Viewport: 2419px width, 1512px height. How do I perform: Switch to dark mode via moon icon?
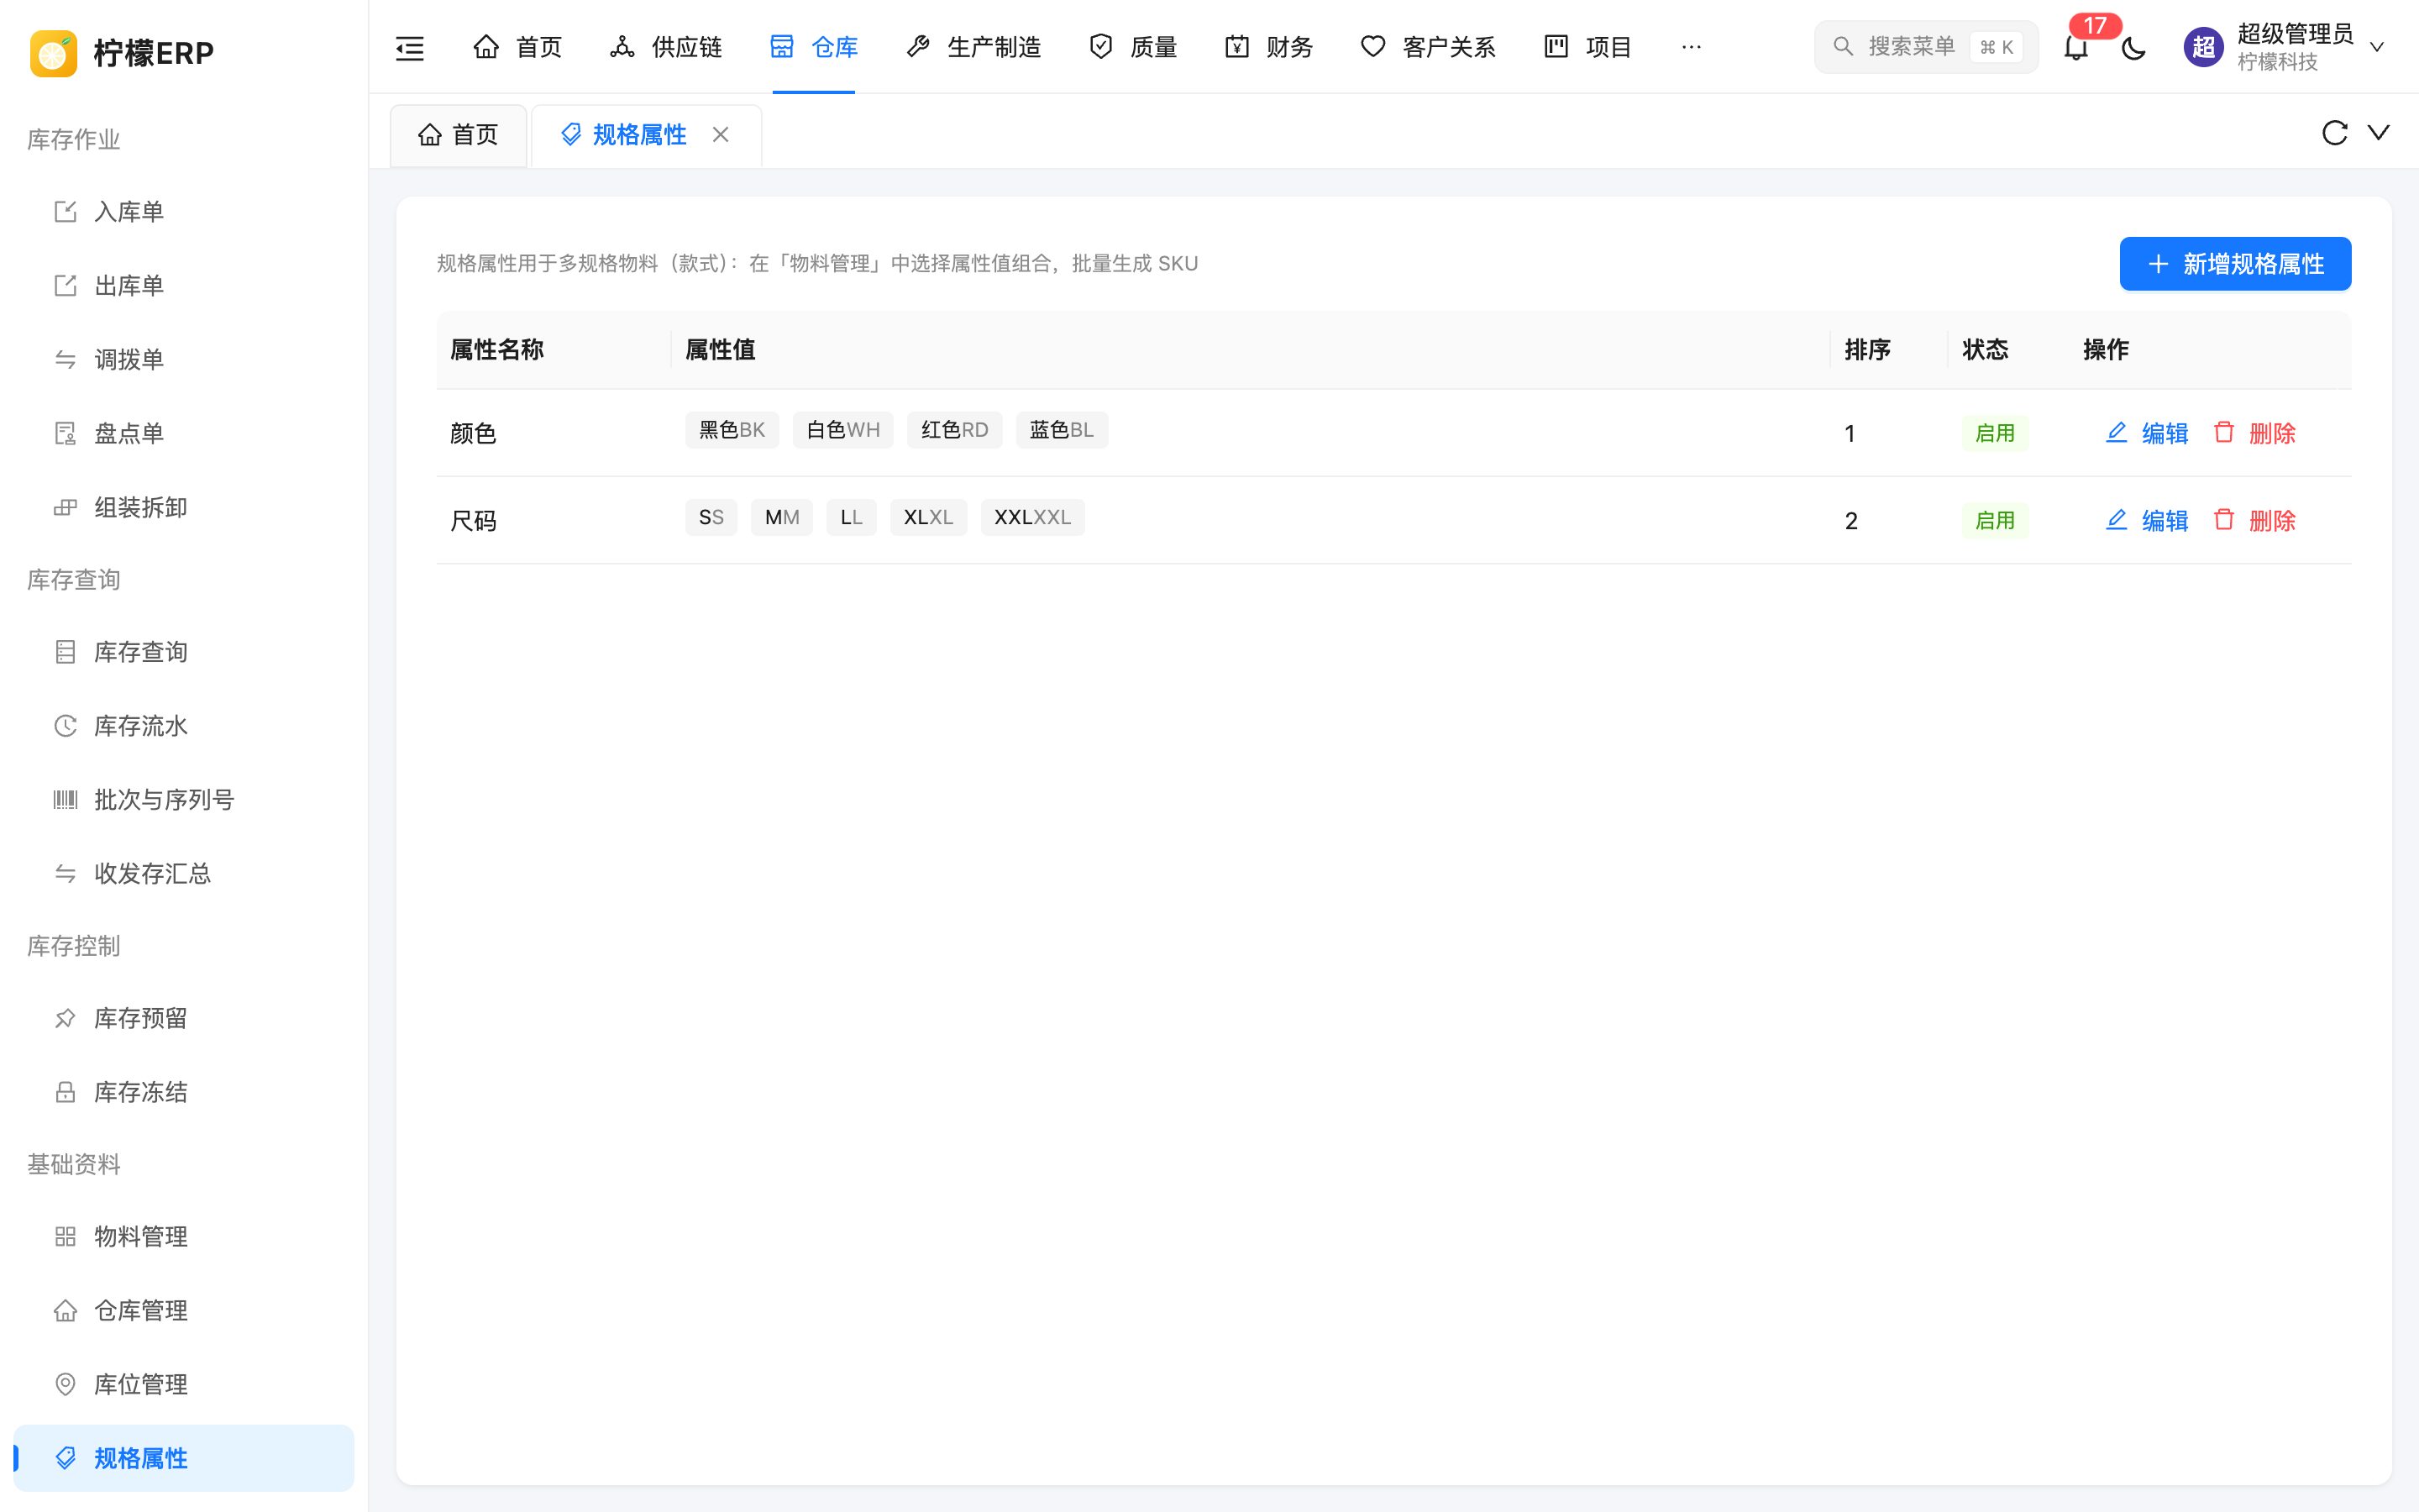pyautogui.click(x=2133, y=47)
